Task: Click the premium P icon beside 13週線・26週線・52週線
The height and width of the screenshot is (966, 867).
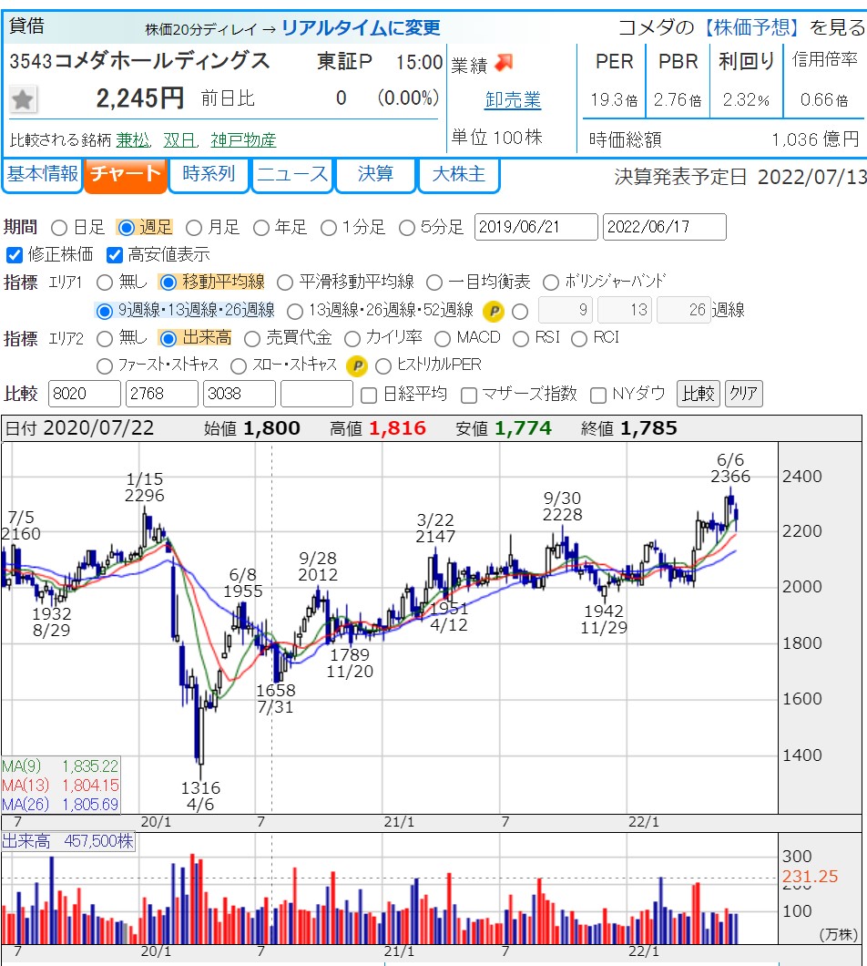Action: [x=493, y=311]
